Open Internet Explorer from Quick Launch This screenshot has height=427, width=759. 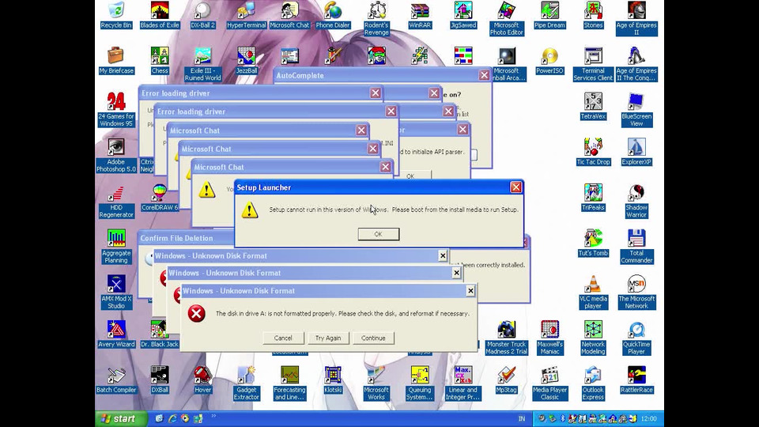(x=172, y=419)
